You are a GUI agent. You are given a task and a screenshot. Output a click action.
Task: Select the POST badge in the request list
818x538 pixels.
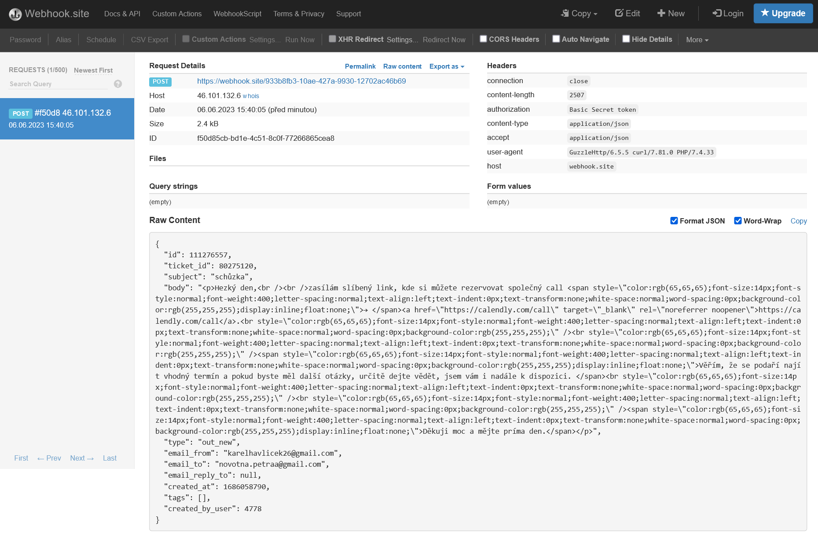[21, 113]
